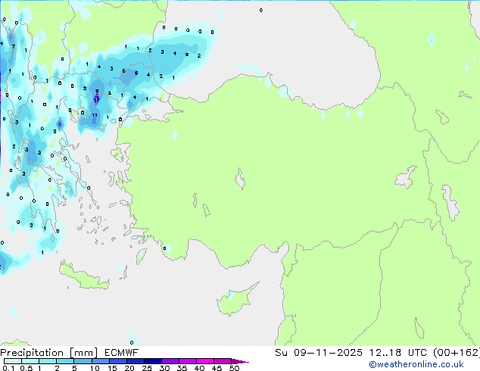Viewport: 480px width, 371px height.
Task: Open the weatheronline.co.uk link
Action: [416, 364]
